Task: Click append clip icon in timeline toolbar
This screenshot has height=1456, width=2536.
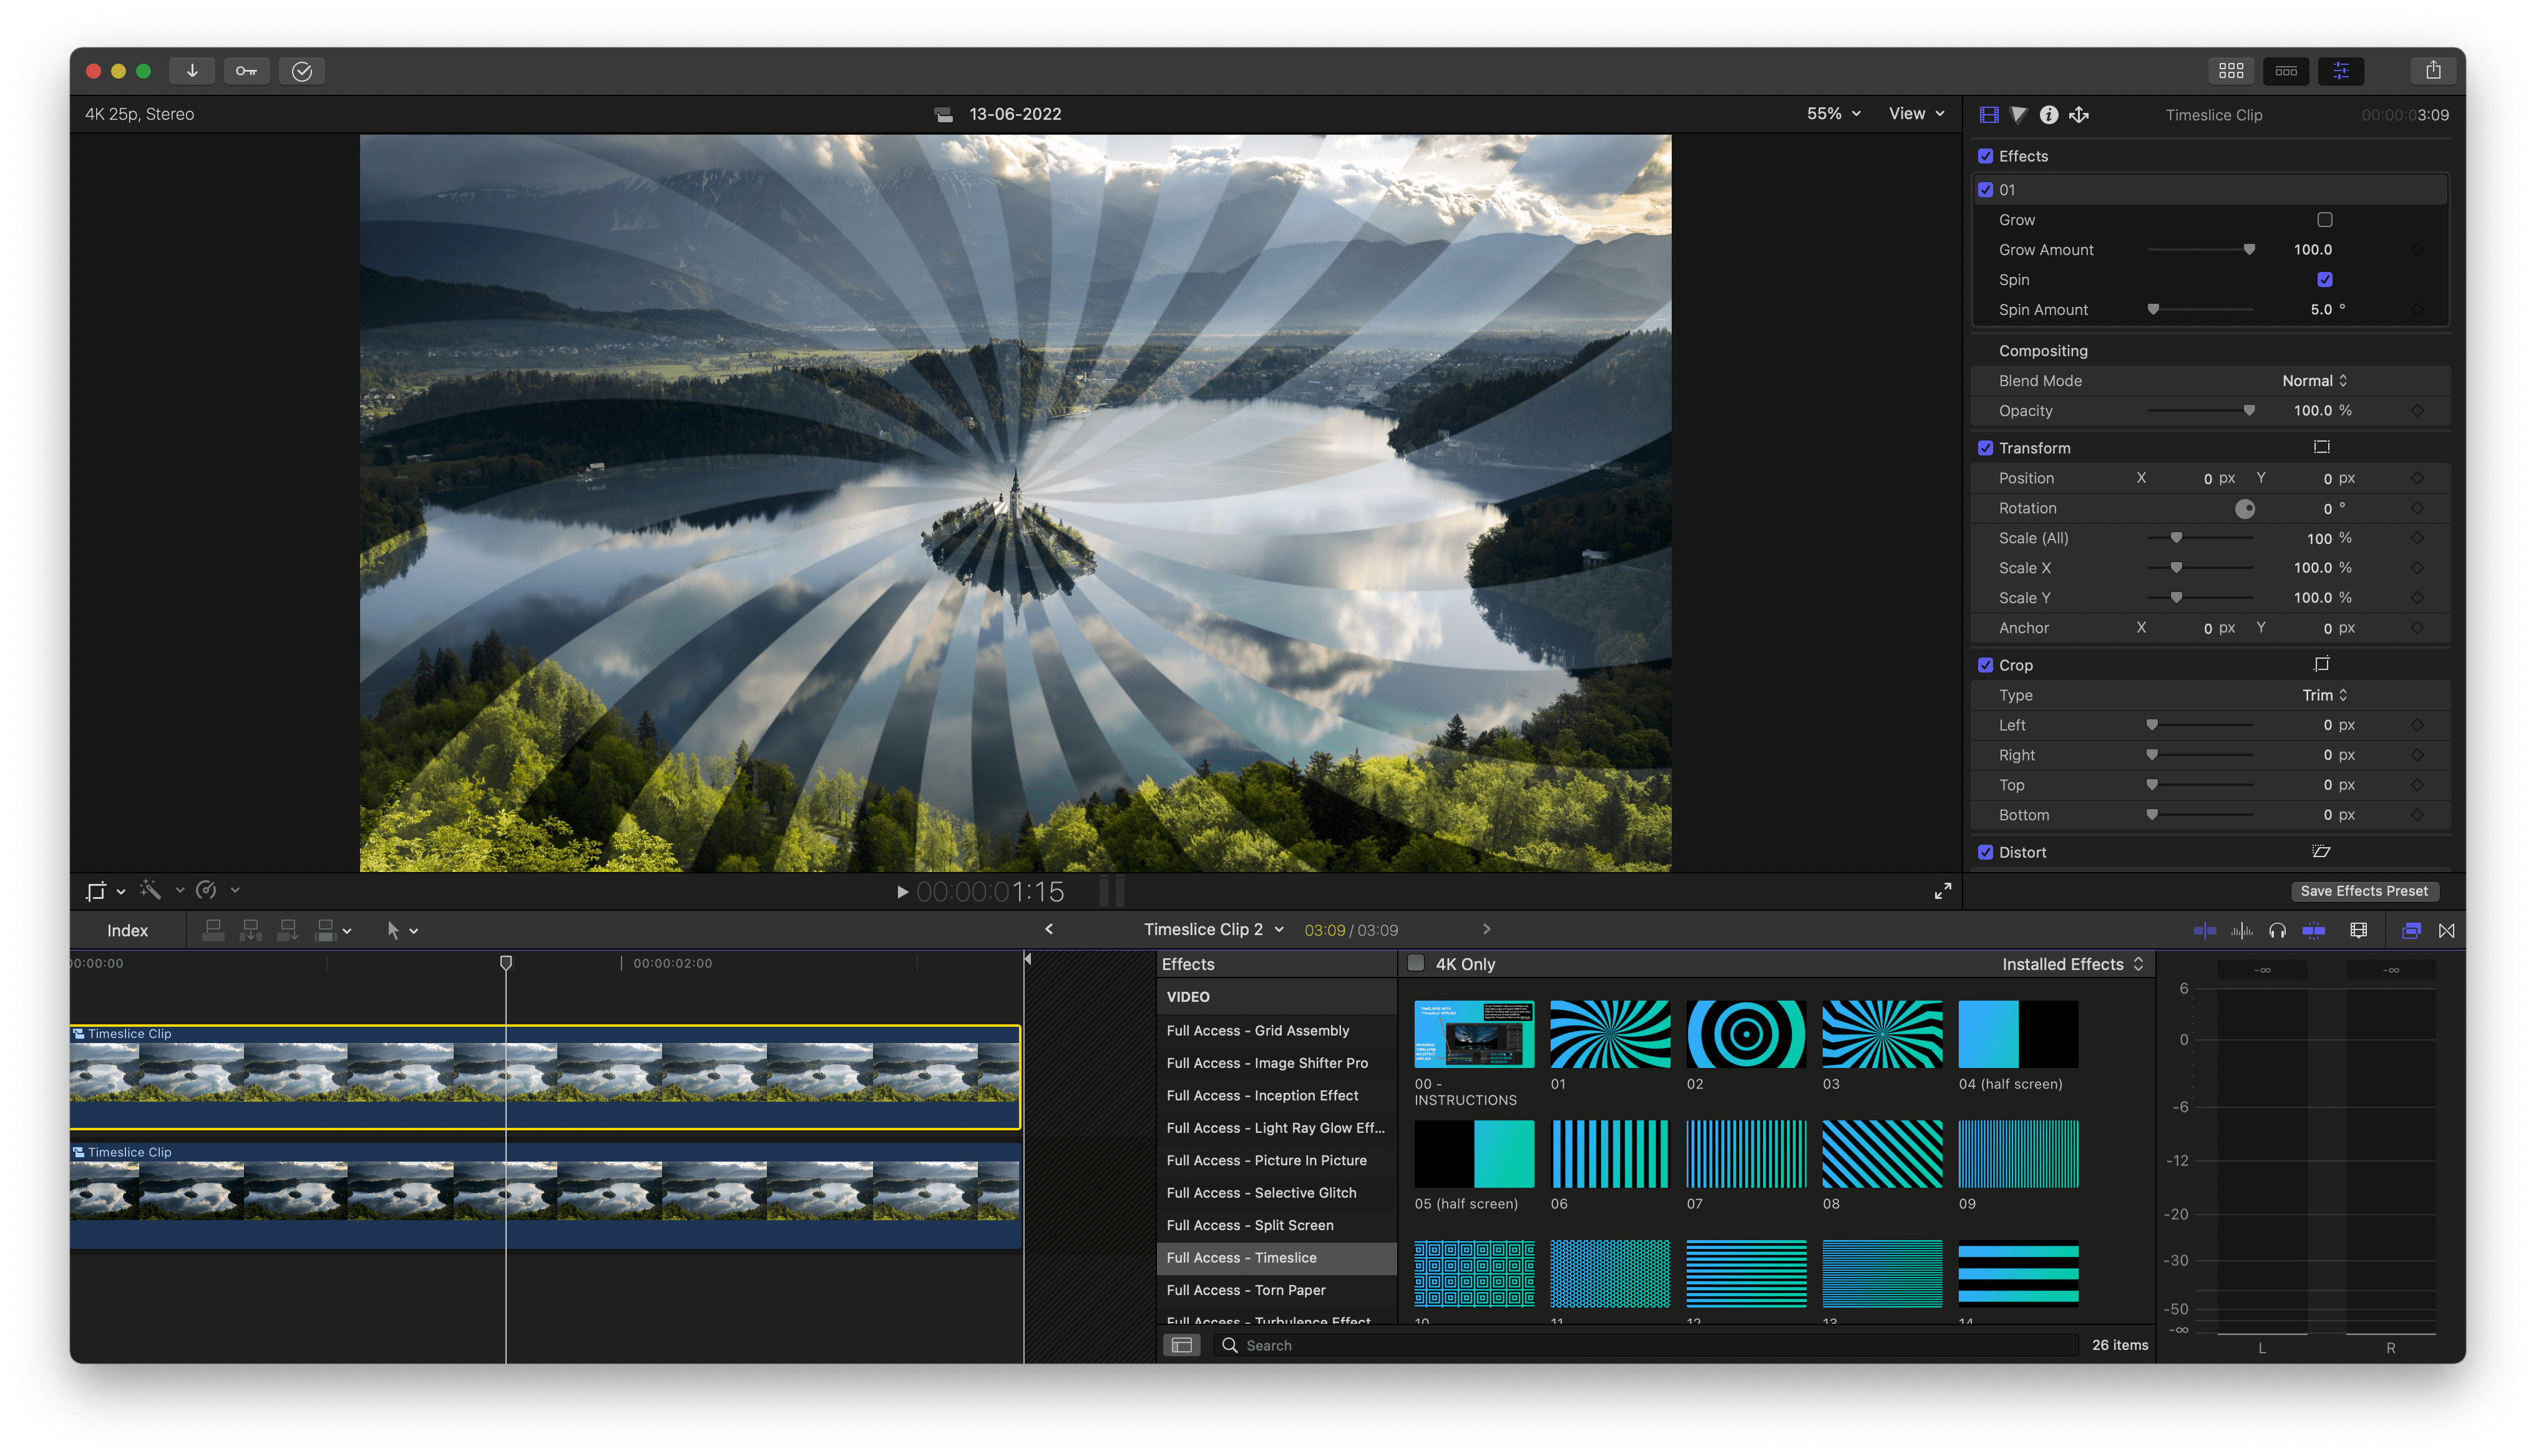Action: pyautogui.click(x=288, y=930)
